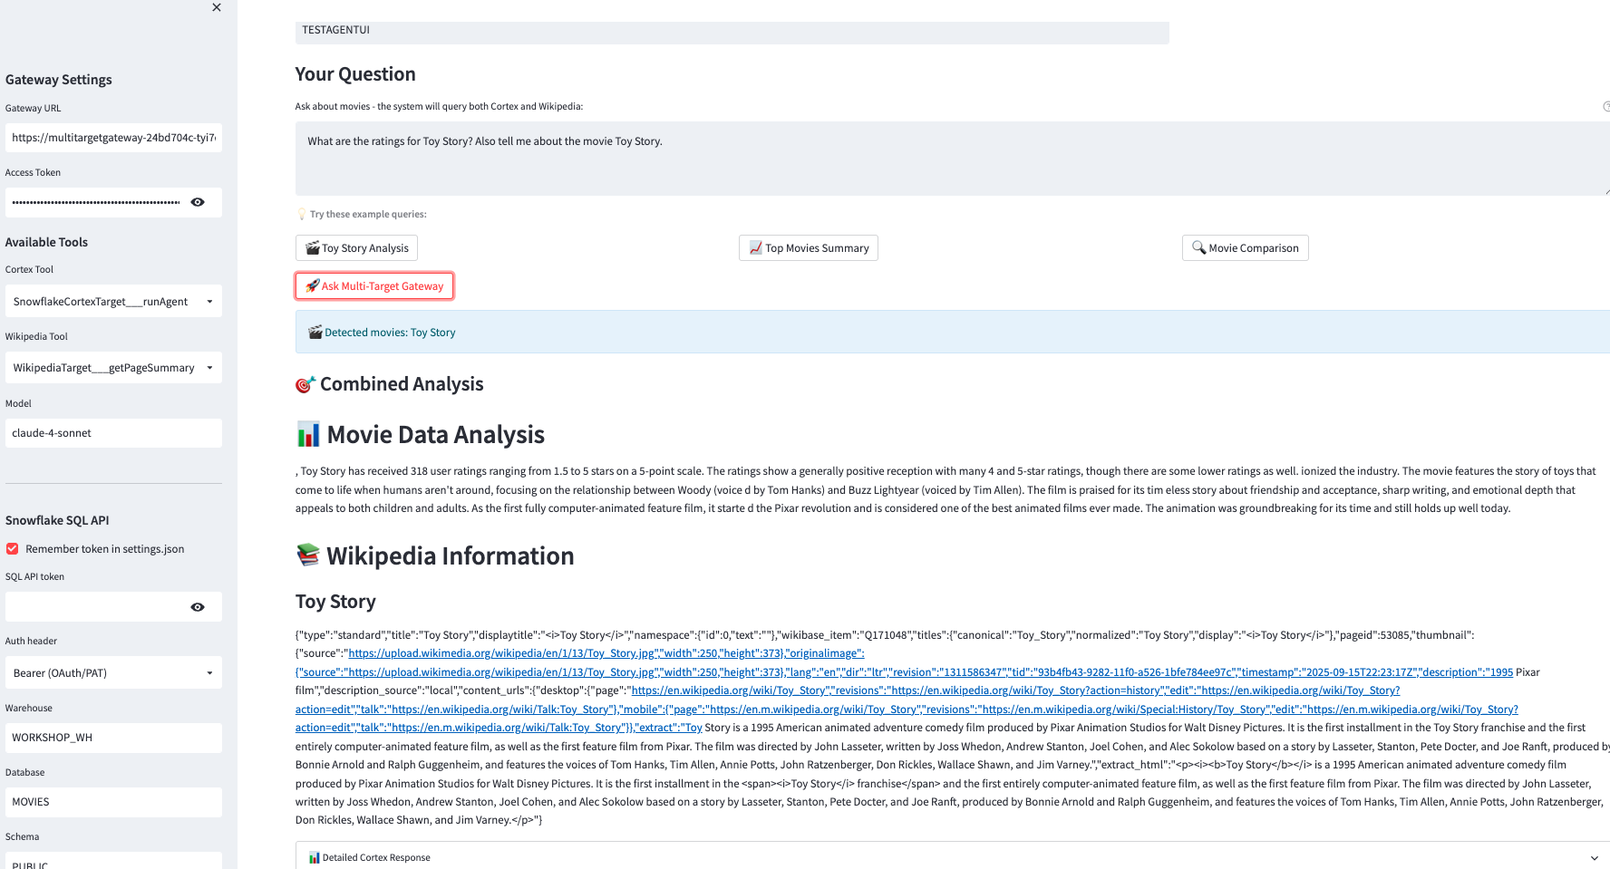This screenshot has height=869, width=1610.
Task: Click the Gateway URL input field
Action: tap(113, 138)
